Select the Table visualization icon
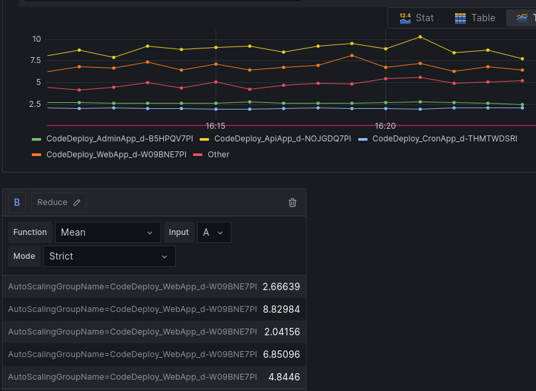 (460, 18)
